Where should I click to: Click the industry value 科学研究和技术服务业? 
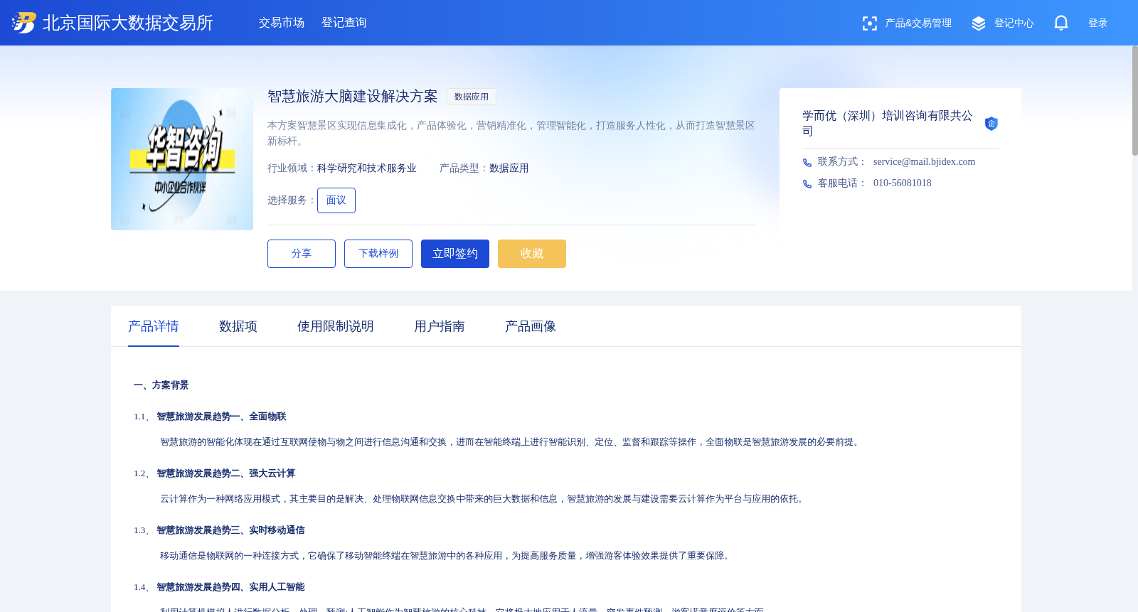367,168
